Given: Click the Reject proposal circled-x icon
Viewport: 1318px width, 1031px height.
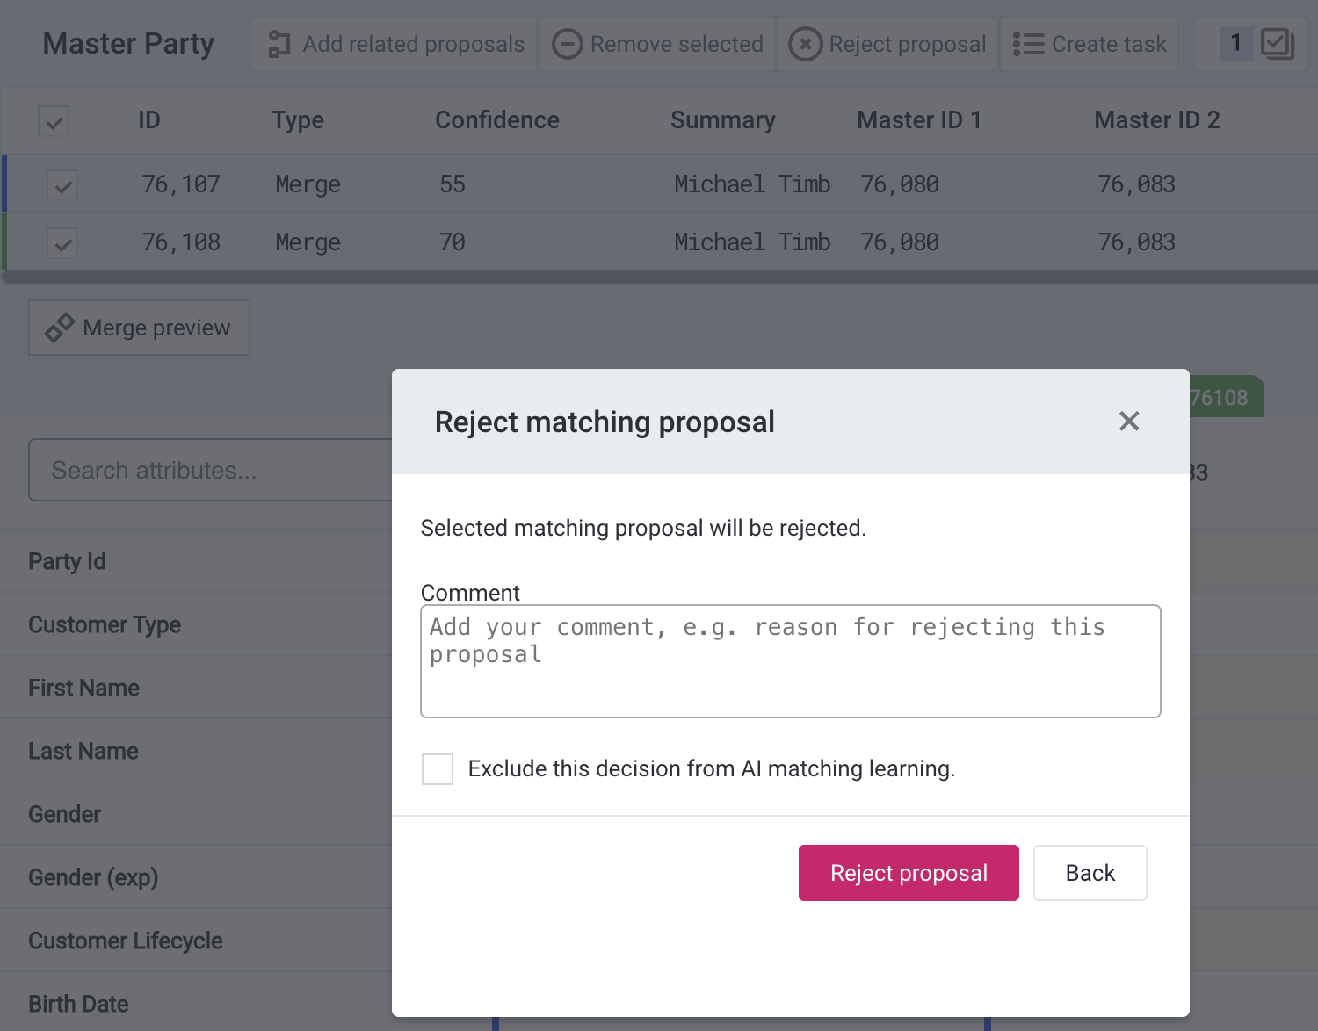Looking at the screenshot, I should point(806,43).
